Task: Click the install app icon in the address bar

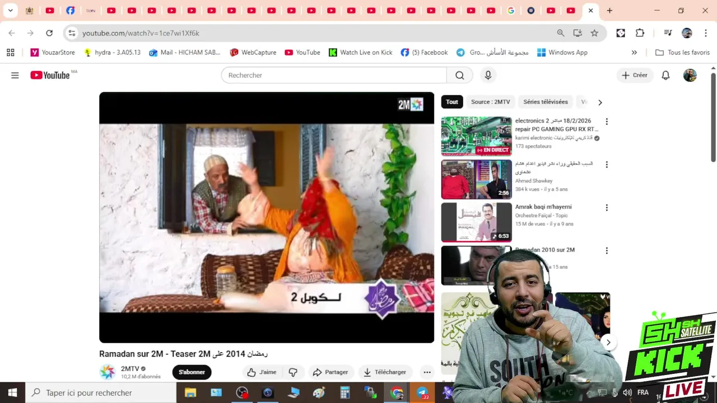Action: point(578,33)
